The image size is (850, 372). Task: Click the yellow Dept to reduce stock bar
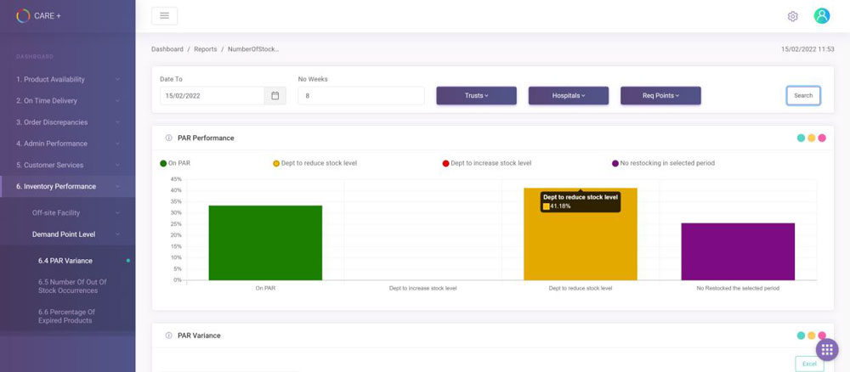(580, 234)
